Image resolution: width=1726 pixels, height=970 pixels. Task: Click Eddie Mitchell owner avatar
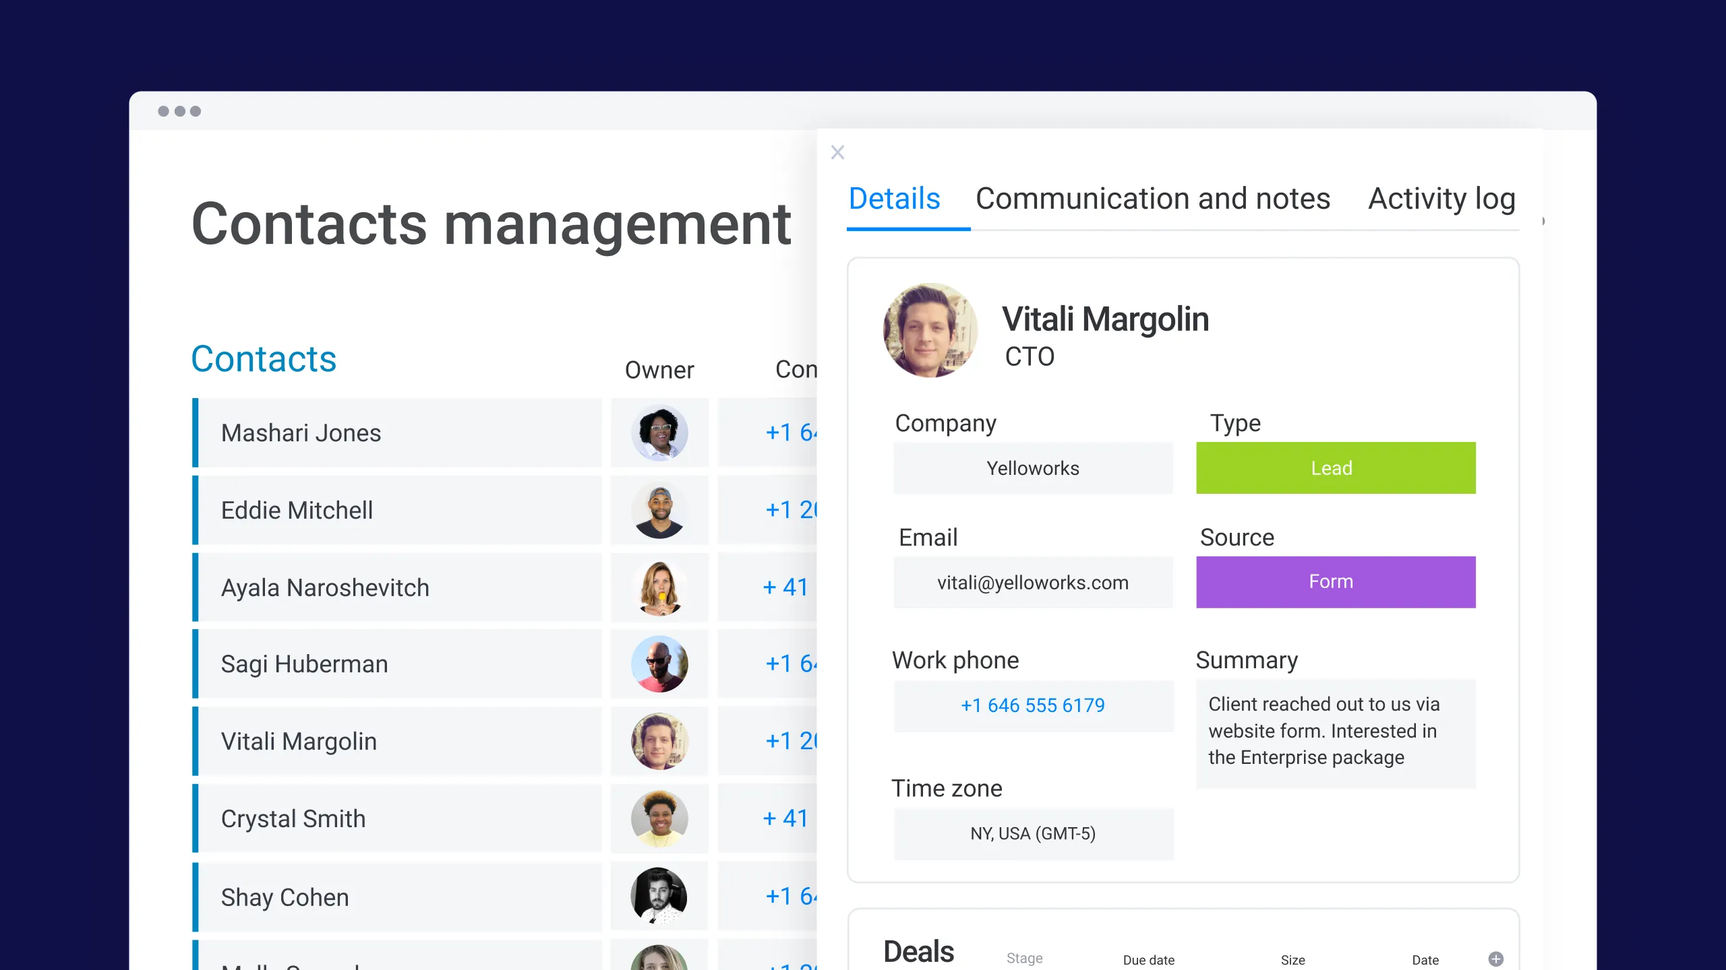coord(659,510)
